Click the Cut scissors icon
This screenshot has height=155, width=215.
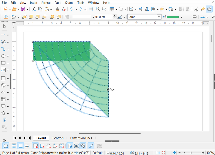(x=34, y=9)
